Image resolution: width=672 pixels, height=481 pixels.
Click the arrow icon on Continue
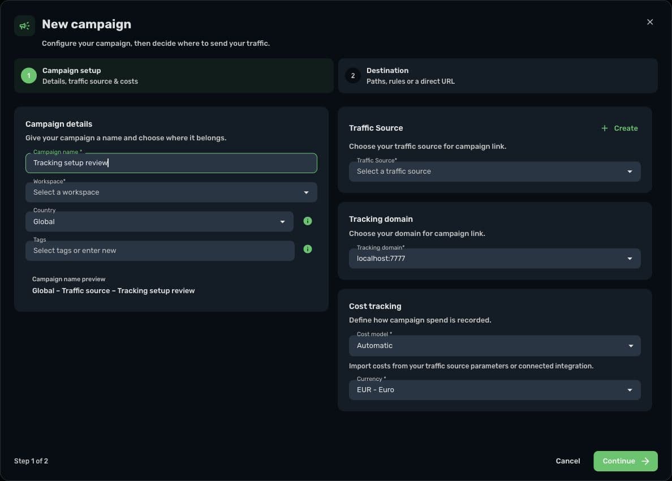point(645,461)
